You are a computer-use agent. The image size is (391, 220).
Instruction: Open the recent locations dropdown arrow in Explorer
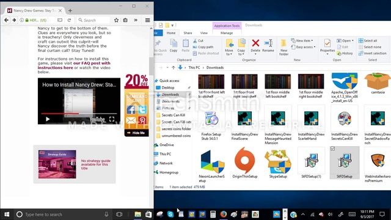(167, 68)
